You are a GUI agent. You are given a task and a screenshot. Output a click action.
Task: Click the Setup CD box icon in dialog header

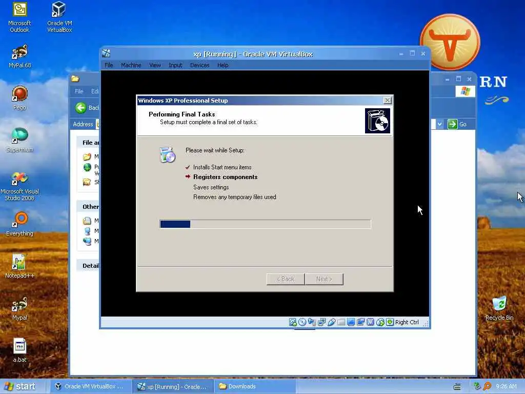tap(377, 121)
